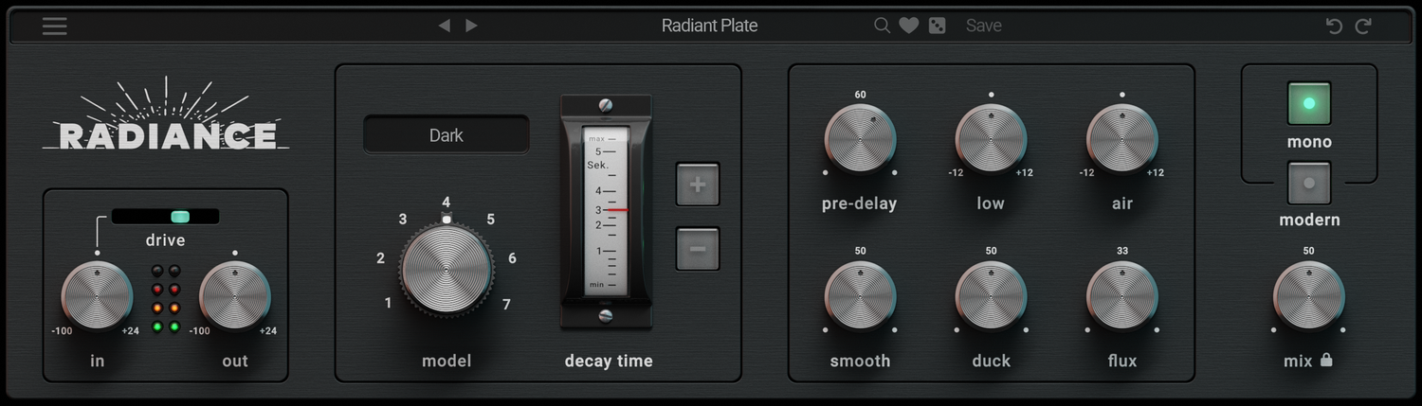The width and height of the screenshot is (1422, 406).
Task: Toggle the mix lock icon
Action: pyautogui.click(x=1326, y=360)
